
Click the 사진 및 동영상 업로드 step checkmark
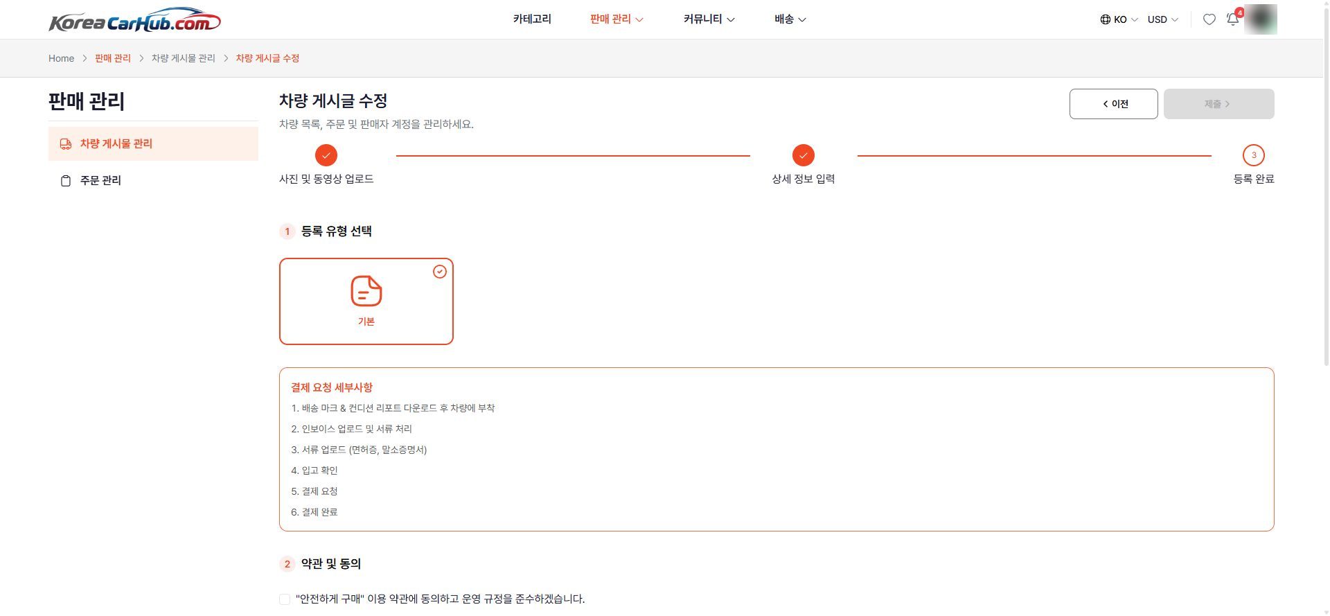pos(326,155)
